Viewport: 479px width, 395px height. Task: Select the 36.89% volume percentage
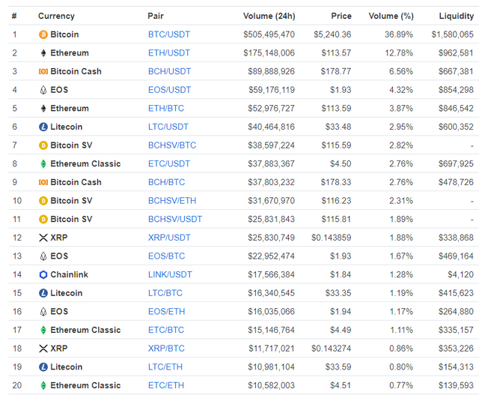point(399,34)
